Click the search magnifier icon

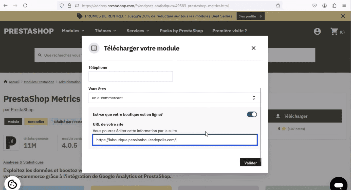point(40,55)
